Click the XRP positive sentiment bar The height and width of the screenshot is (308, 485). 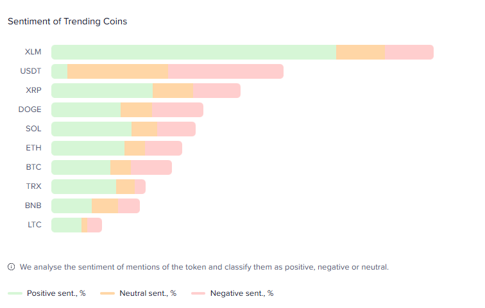pos(102,91)
